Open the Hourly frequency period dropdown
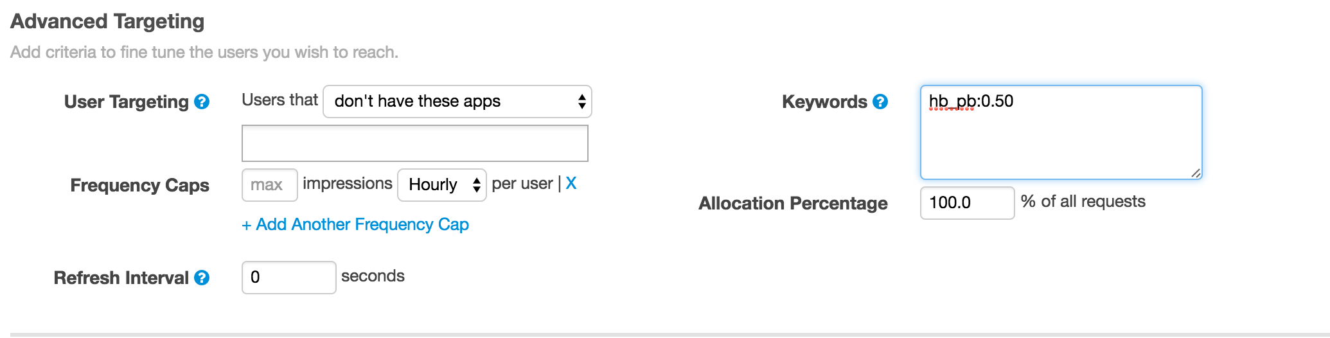 [x=442, y=185]
